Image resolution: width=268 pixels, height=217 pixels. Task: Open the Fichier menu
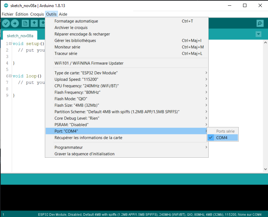coord(7,14)
